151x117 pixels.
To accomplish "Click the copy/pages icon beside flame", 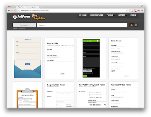I will coord(136,25).
